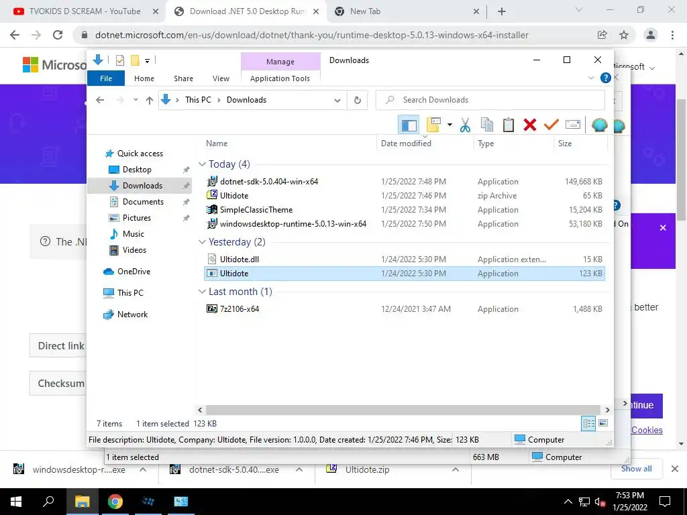The image size is (687, 515).
Task: Switch to the Share ribbon tab
Action: (183, 78)
